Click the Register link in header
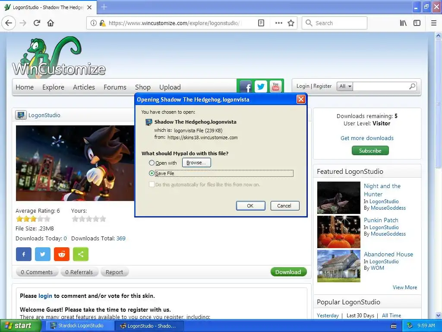Screen dimensions: 442x332 [x=322, y=86]
